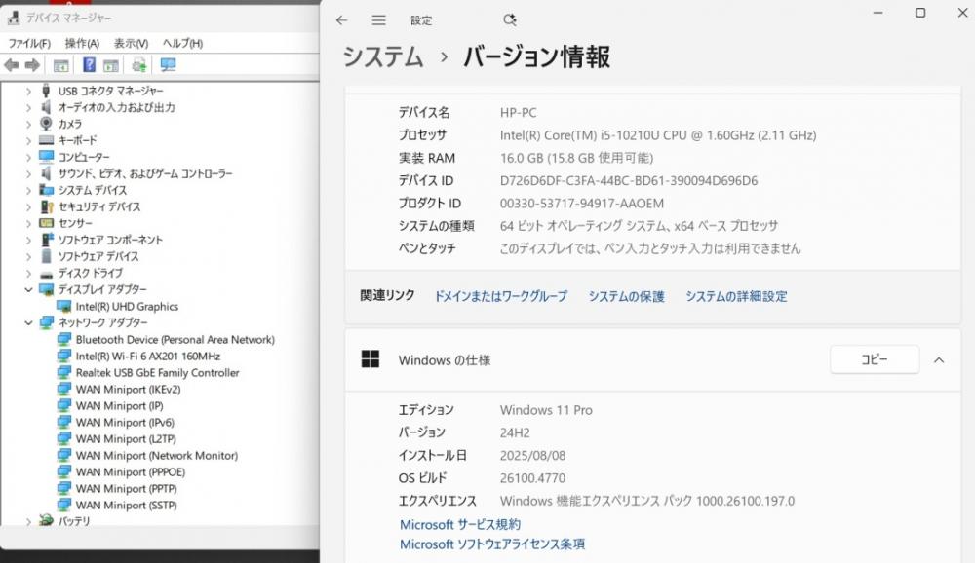Collapse the ディスプレイ アダプター node
The width and height of the screenshot is (975, 563).
28,289
